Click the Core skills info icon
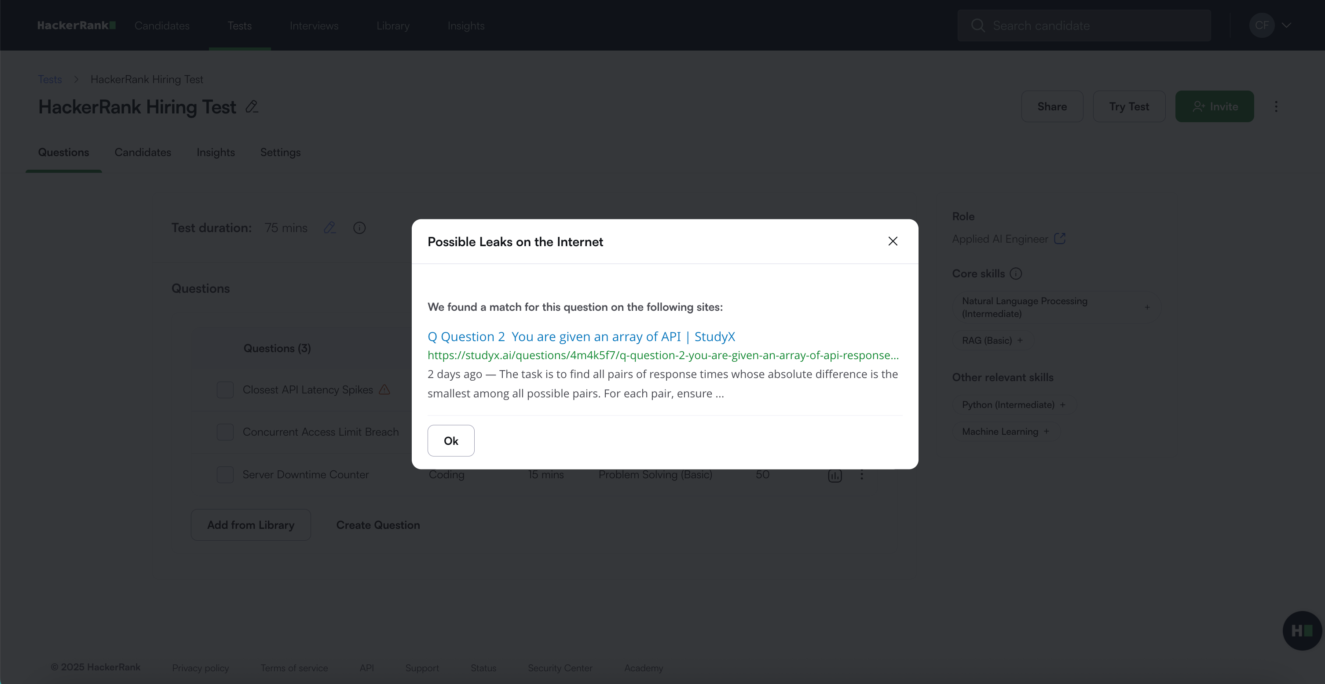The image size is (1325, 684). 1015,273
